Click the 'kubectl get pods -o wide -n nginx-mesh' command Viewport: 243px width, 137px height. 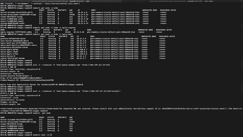pos(53,34)
